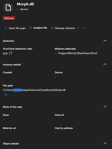The height and width of the screenshot is (149, 112).
Task: Open the more actions ellipsis menu
Action: click(84, 28)
